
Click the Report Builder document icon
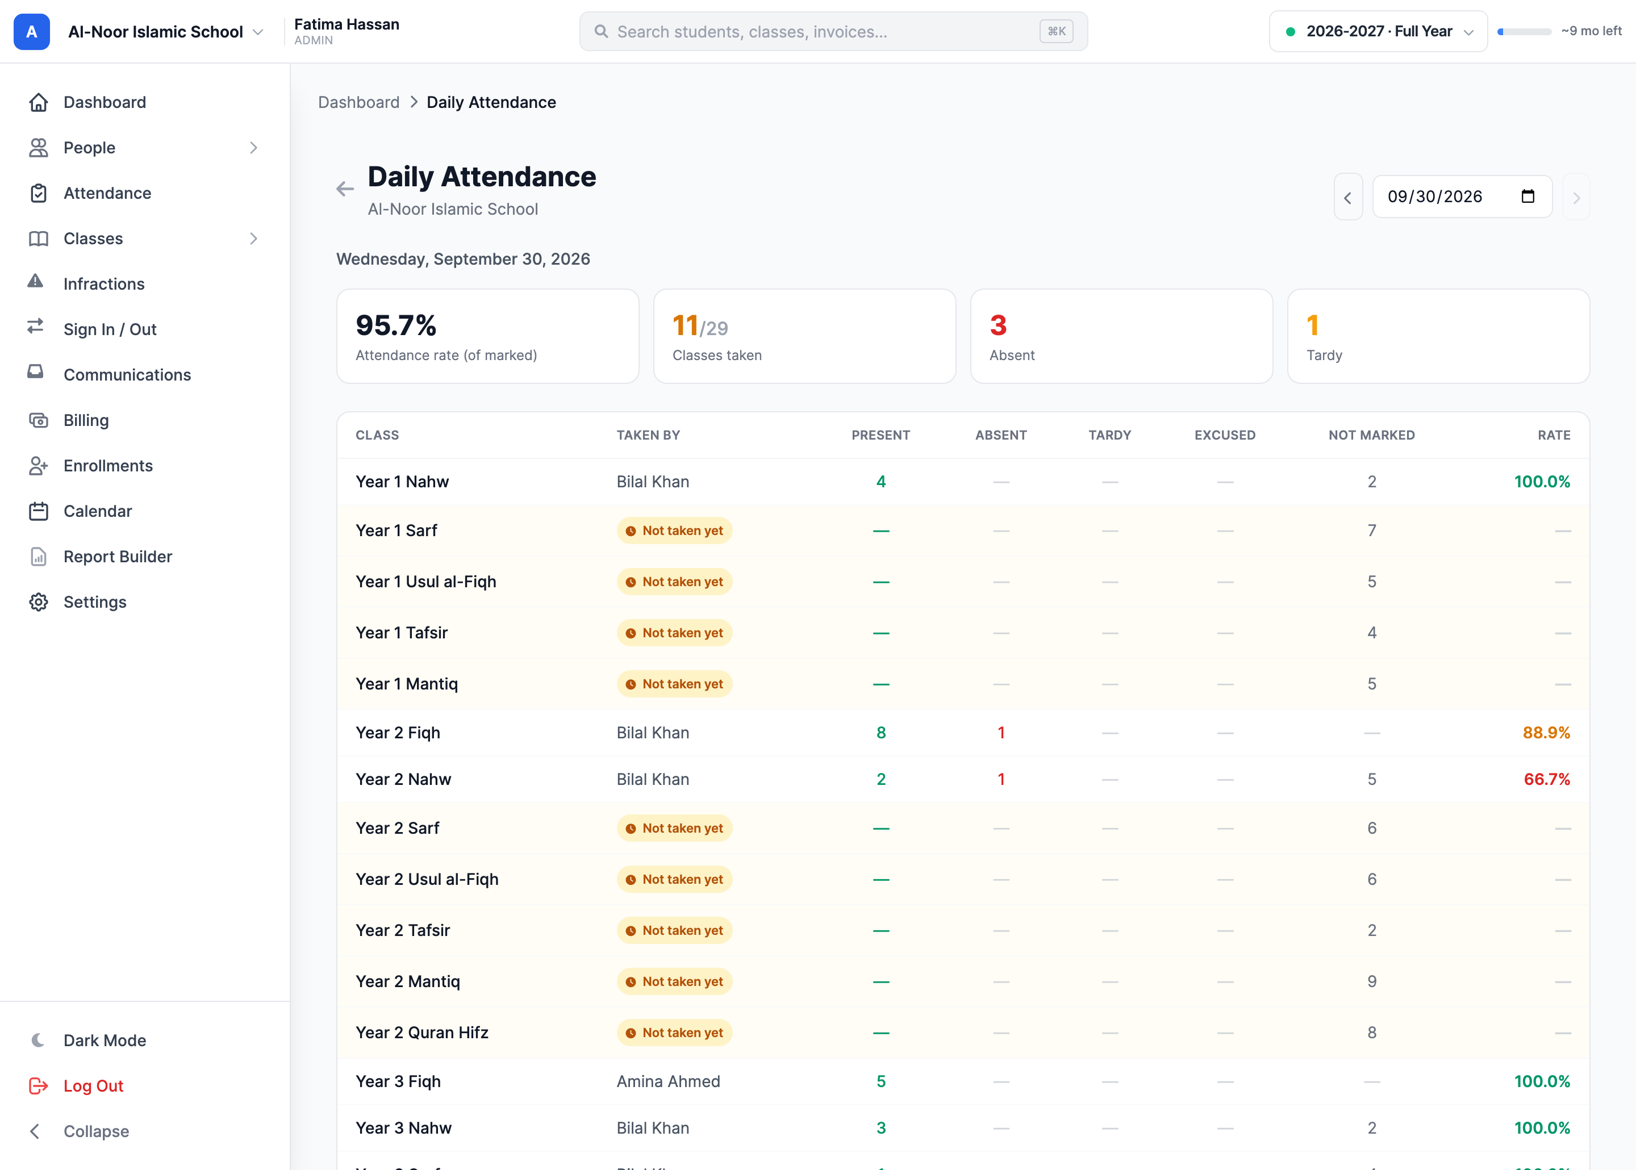click(38, 556)
